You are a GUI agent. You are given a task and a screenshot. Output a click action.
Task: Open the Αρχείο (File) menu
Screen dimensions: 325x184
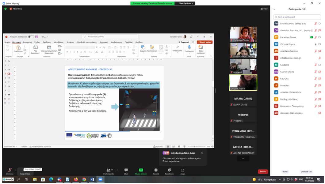point(7,42)
